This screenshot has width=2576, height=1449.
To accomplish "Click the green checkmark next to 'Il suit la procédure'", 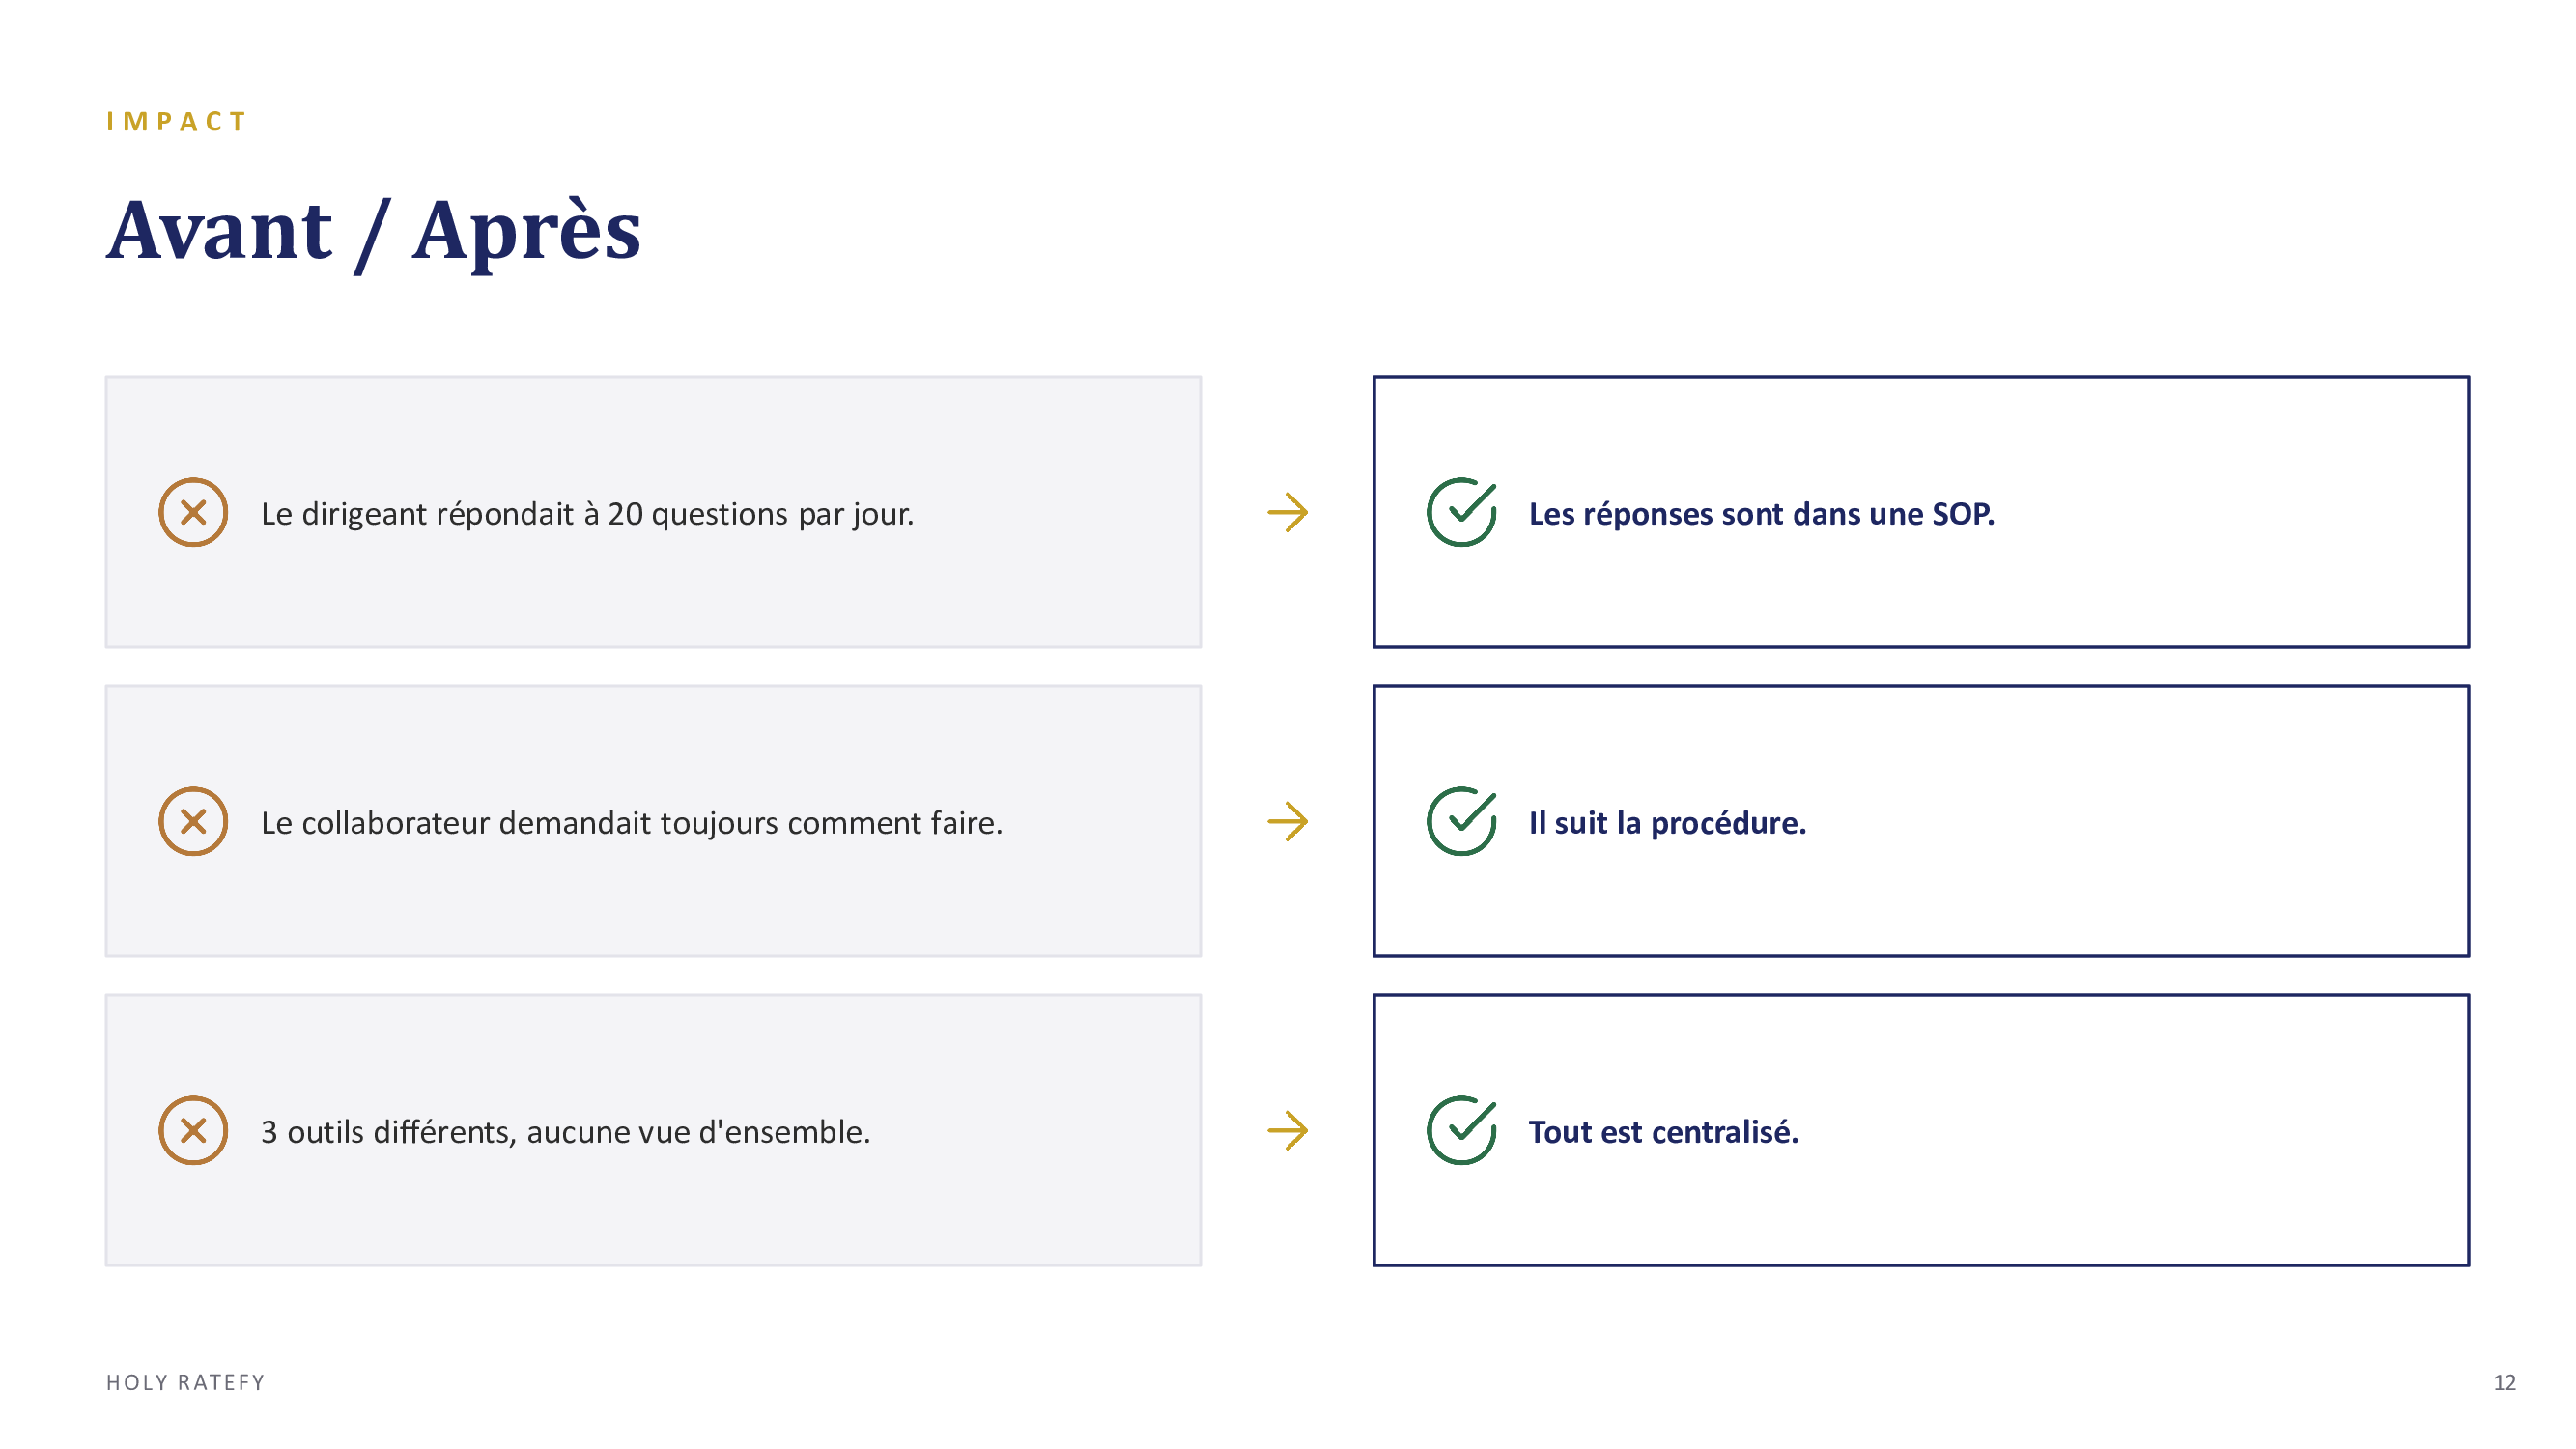I will 1461,821.
